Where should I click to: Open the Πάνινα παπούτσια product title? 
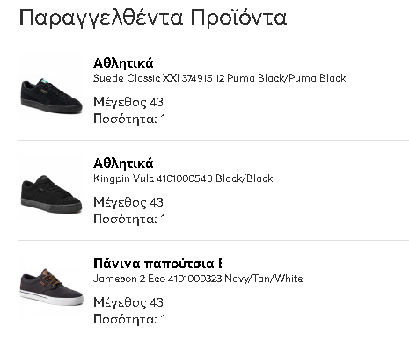click(157, 264)
